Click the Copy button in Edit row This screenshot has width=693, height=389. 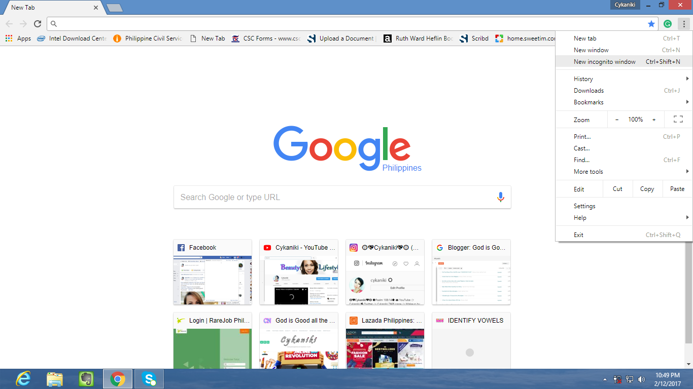647,189
